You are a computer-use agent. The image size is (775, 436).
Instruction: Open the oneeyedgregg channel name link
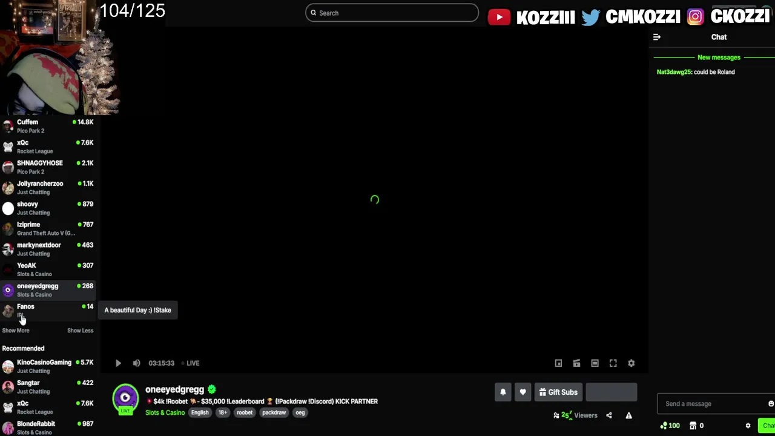pyautogui.click(x=174, y=389)
